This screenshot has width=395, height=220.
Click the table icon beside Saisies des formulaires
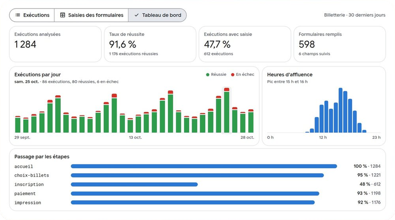click(x=63, y=15)
